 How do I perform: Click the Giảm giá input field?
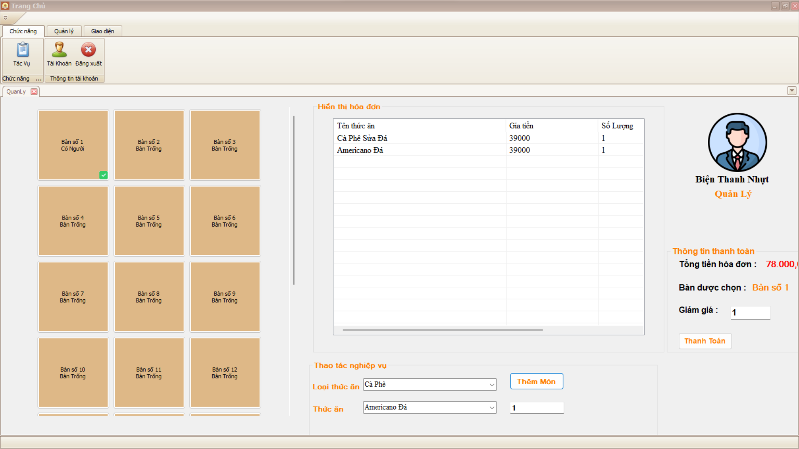click(750, 313)
